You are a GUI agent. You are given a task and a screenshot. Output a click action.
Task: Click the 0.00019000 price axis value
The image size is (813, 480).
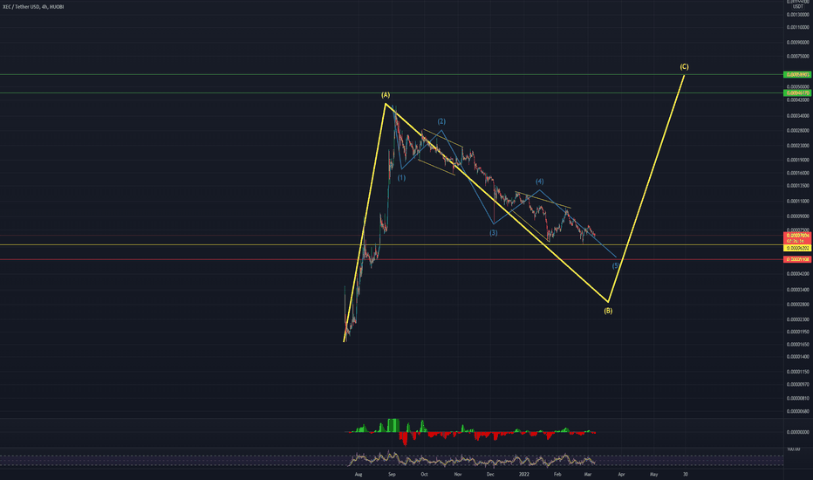click(797, 160)
